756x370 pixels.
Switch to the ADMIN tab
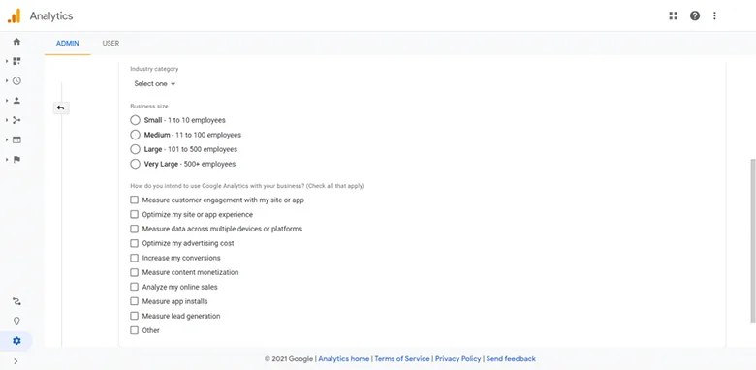pos(68,44)
